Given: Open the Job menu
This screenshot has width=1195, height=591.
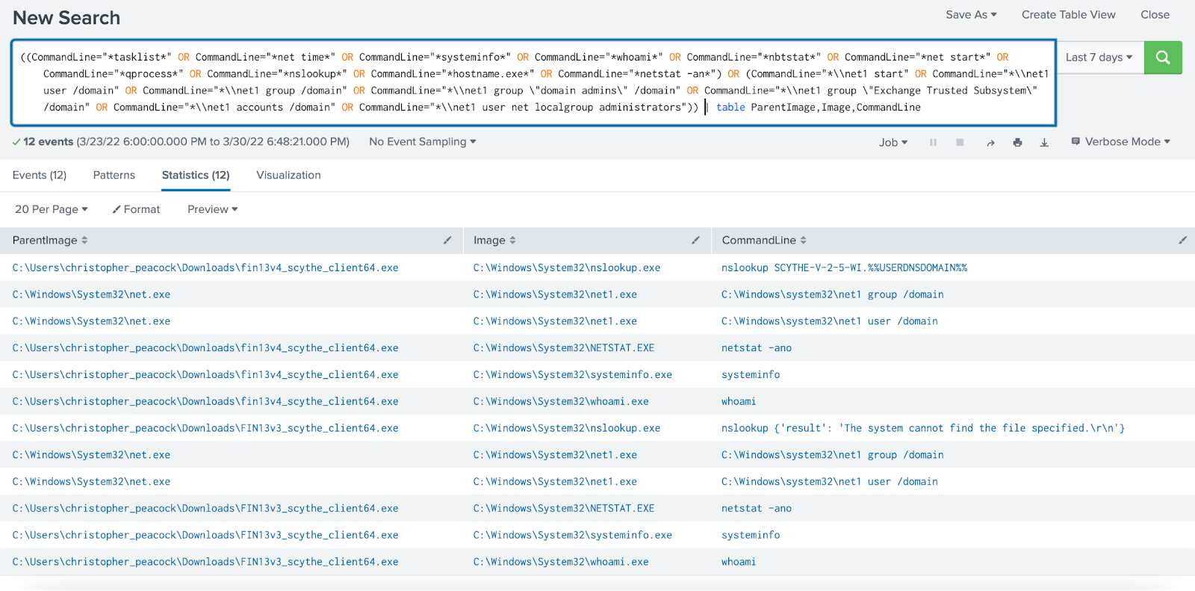Looking at the screenshot, I should pos(893,142).
